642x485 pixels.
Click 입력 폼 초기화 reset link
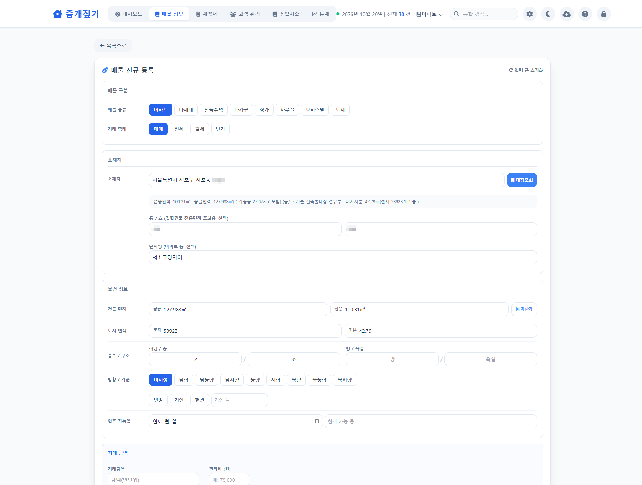[526, 70]
